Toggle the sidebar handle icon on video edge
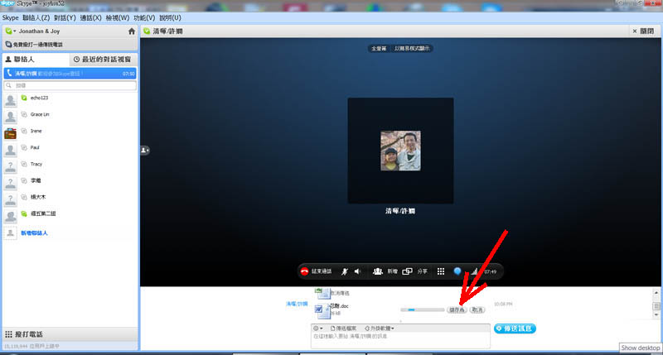The height and width of the screenshot is (355, 663). tap(144, 151)
